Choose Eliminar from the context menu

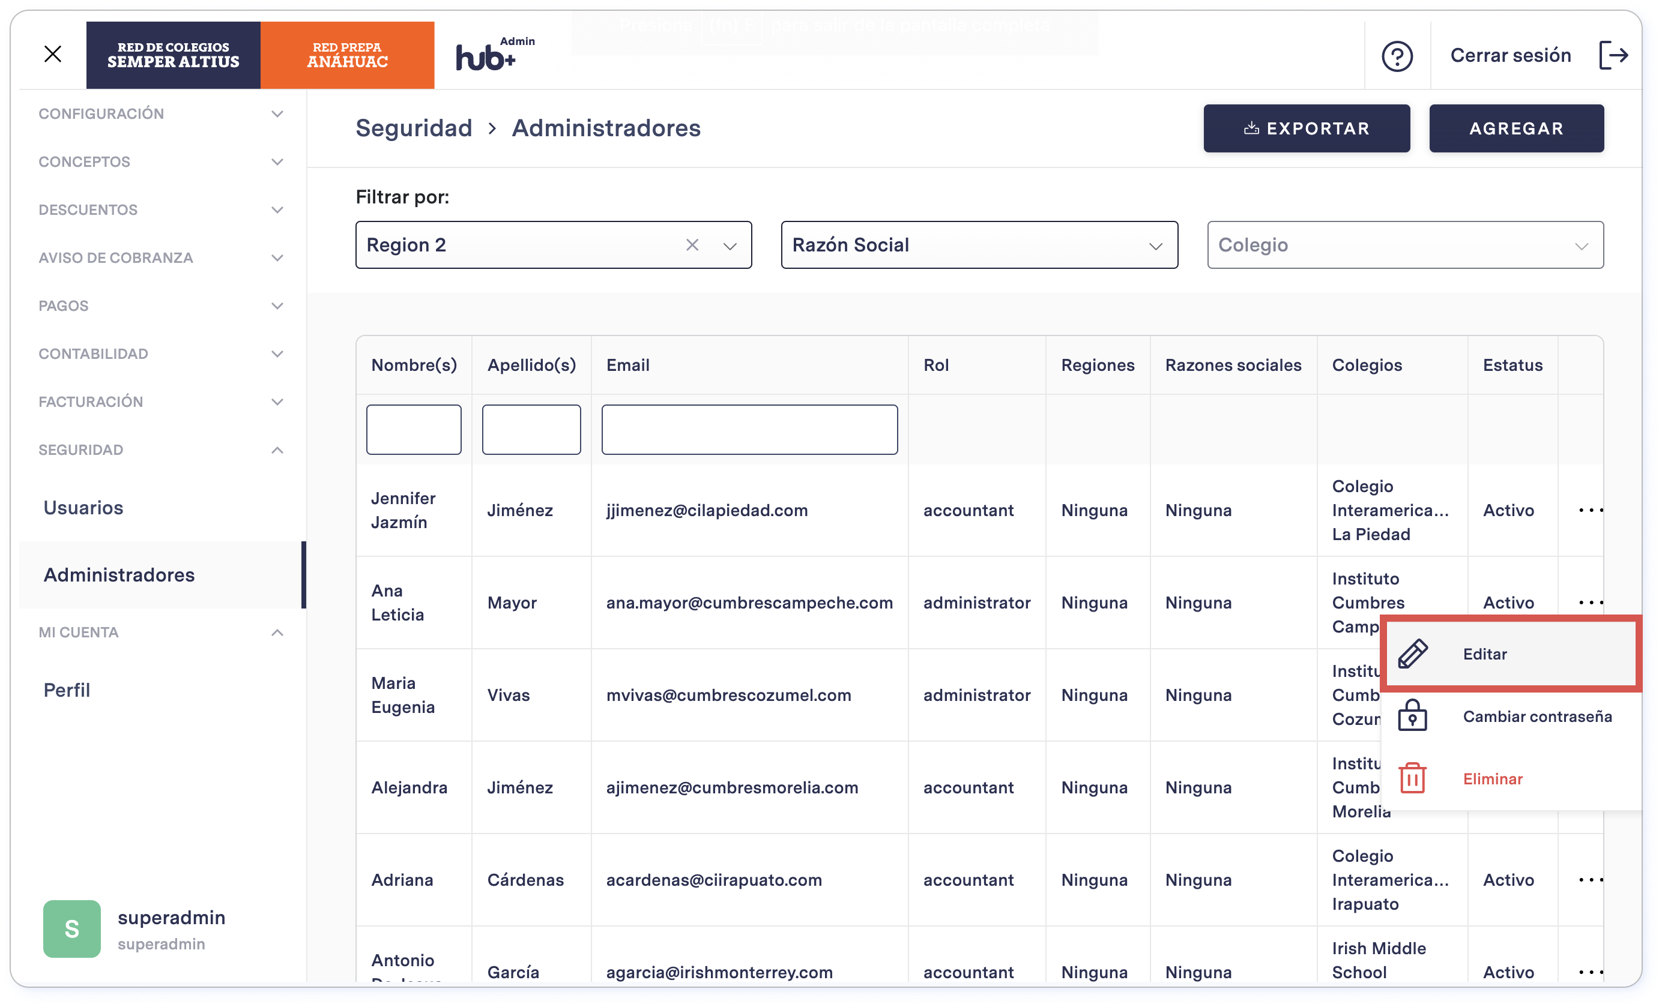click(x=1511, y=778)
